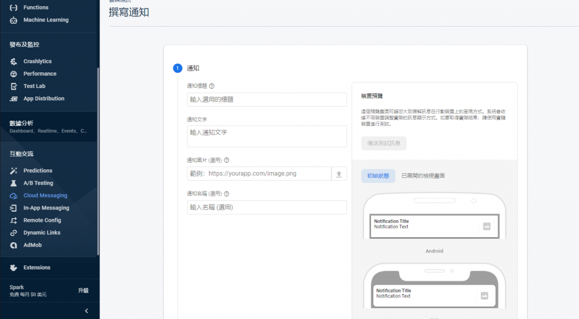The width and height of the screenshot is (579, 319).
Task: Click the App Distribution icon
Action: pyautogui.click(x=14, y=98)
